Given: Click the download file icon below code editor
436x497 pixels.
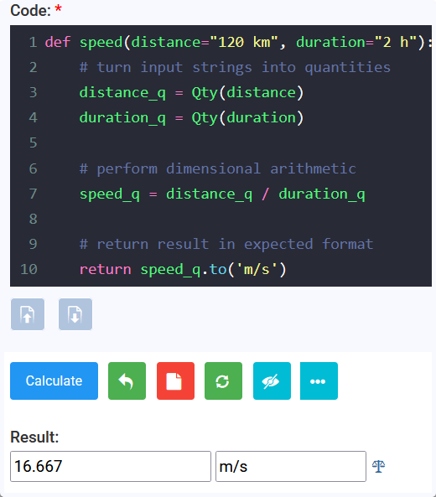Looking at the screenshot, I should coord(75,314).
